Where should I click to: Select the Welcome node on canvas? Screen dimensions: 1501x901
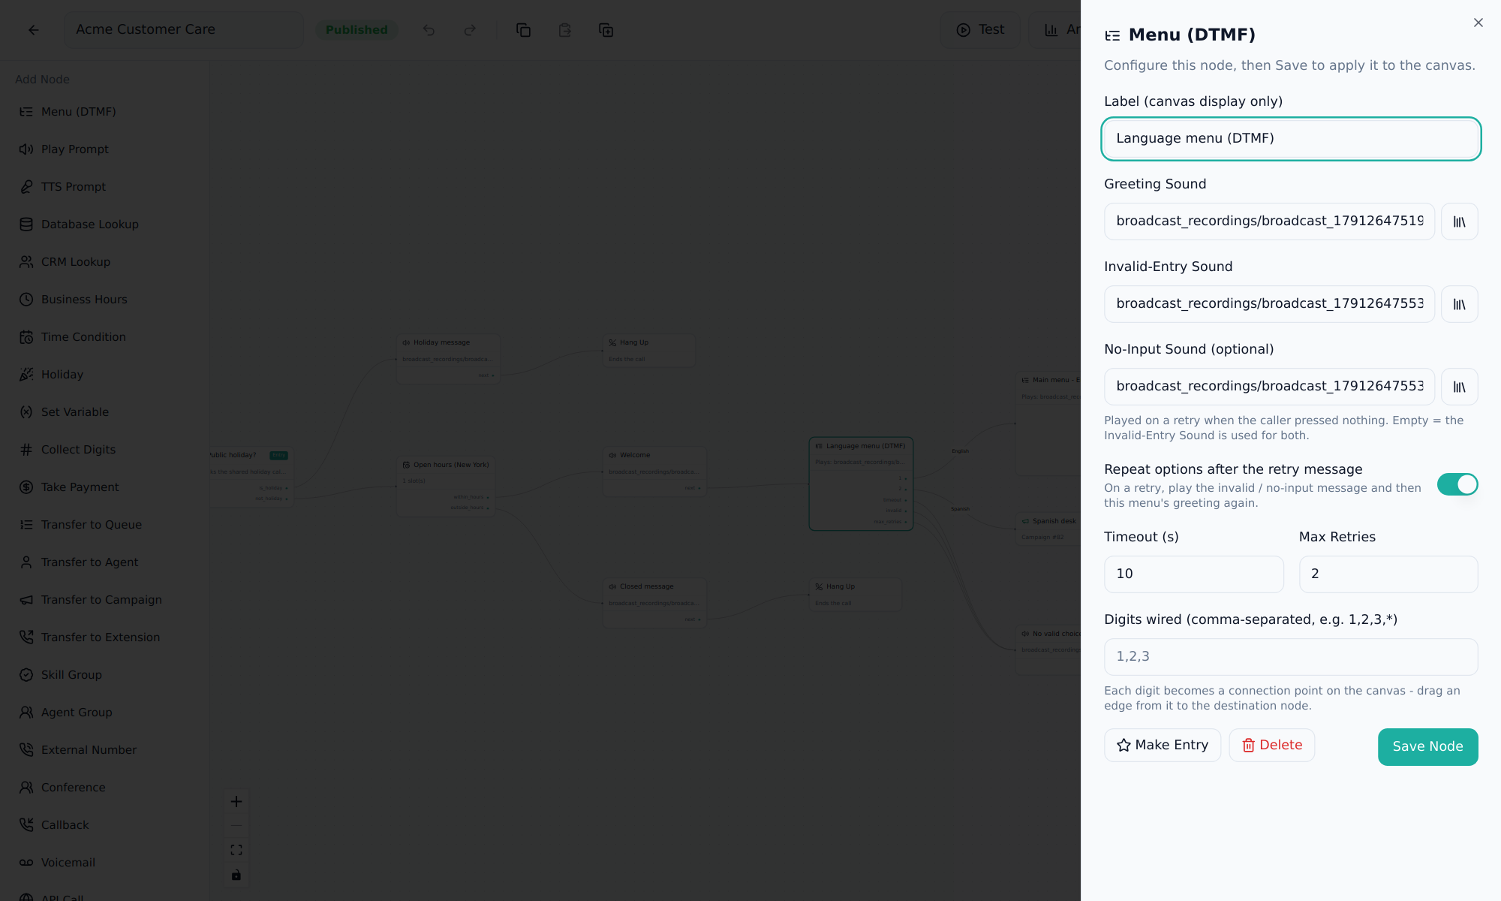click(654, 472)
